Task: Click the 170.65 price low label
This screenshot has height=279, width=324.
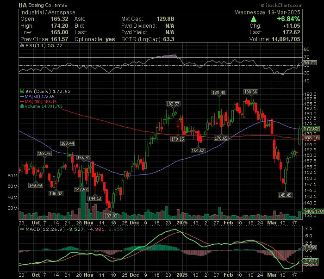Action: (221, 138)
